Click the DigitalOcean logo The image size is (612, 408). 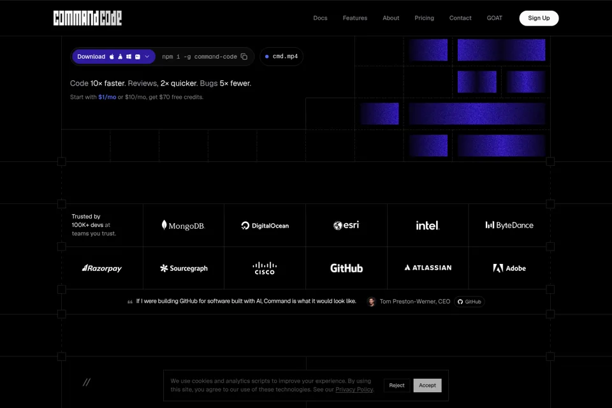click(265, 226)
